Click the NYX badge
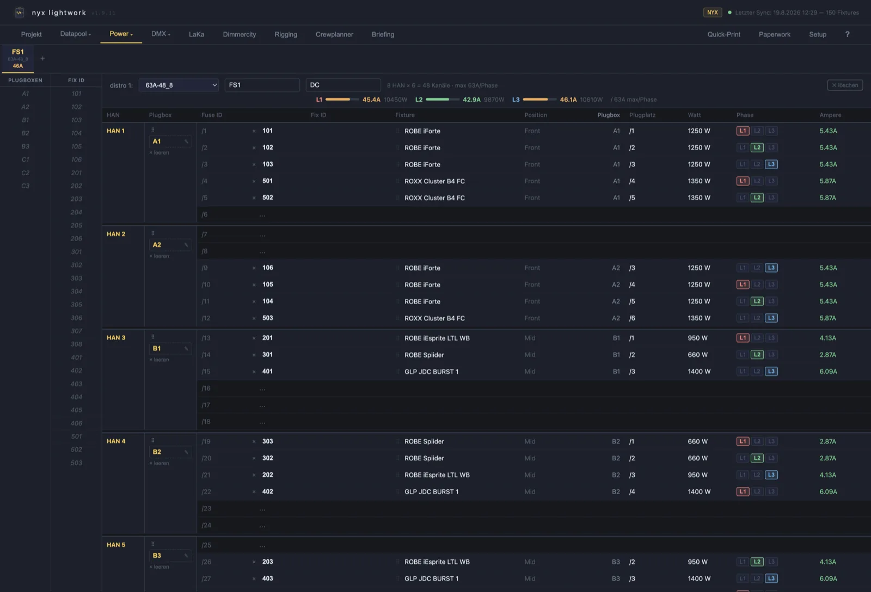 tap(713, 13)
